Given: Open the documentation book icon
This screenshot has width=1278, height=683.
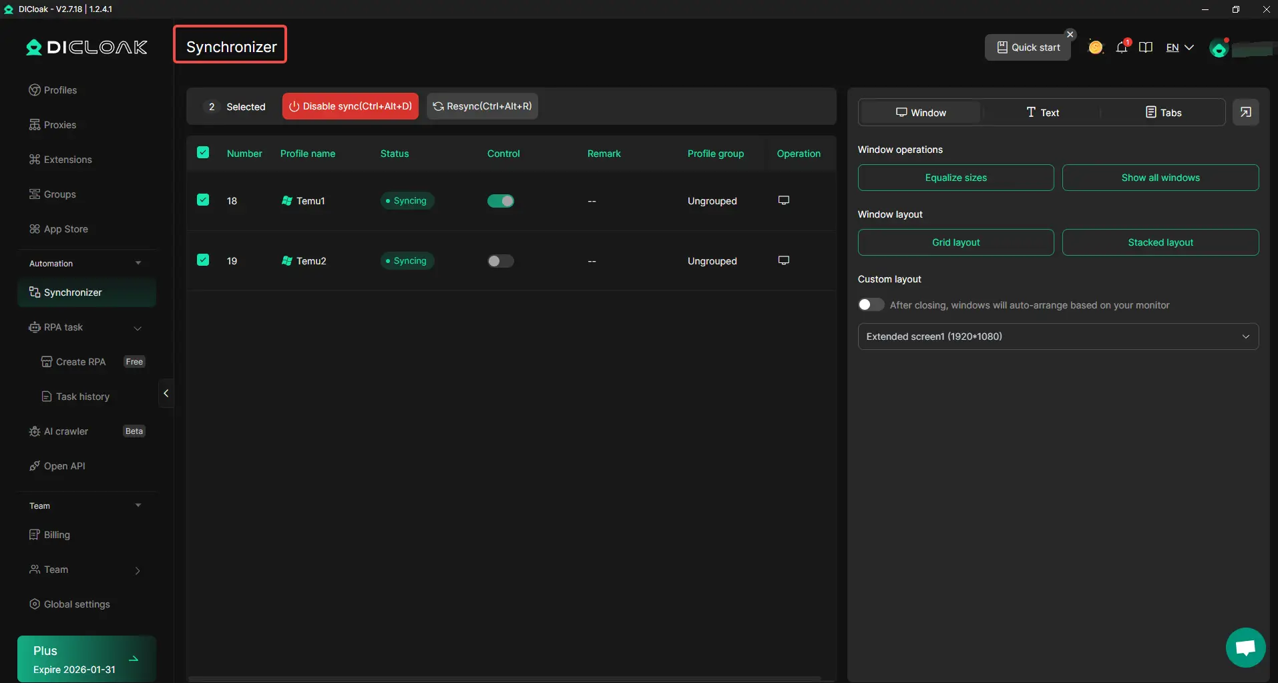Looking at the screenshot, I should (1146, 47).
